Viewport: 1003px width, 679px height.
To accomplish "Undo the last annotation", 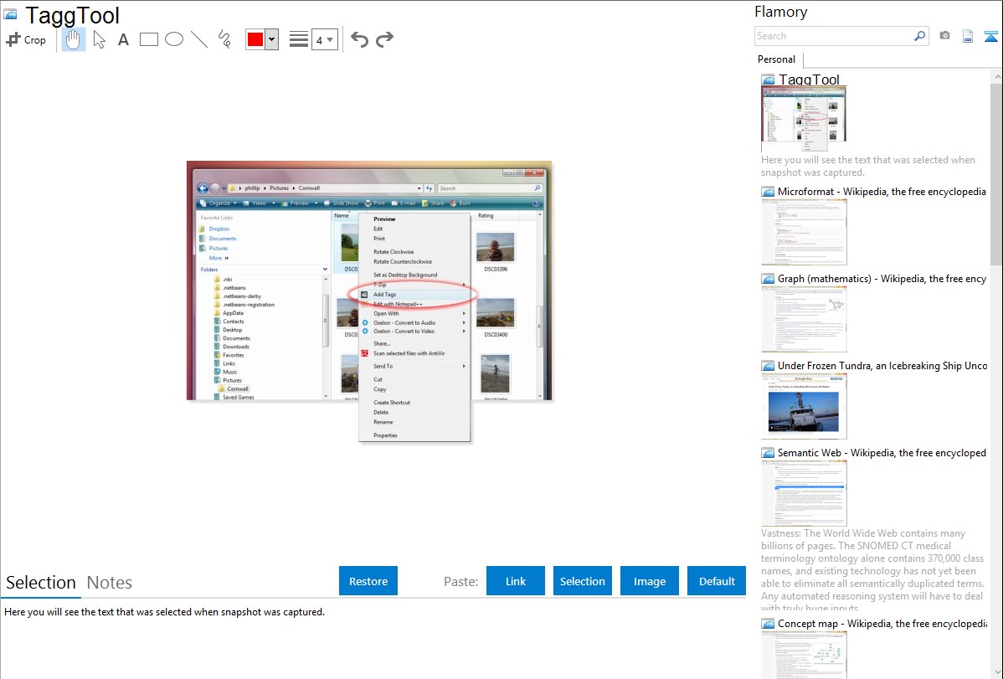I will [x=359, y=39].
